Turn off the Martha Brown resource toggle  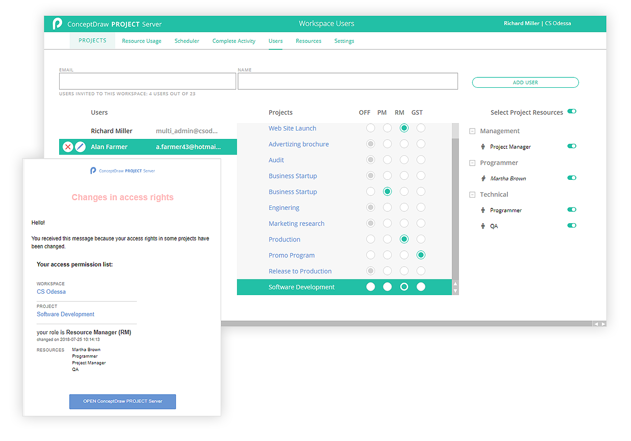572,178
